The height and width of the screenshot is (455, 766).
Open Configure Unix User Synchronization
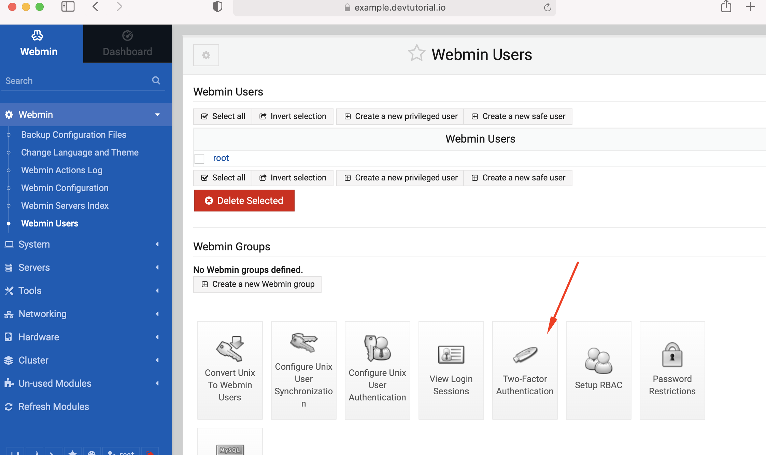click(x=304, y=370)
